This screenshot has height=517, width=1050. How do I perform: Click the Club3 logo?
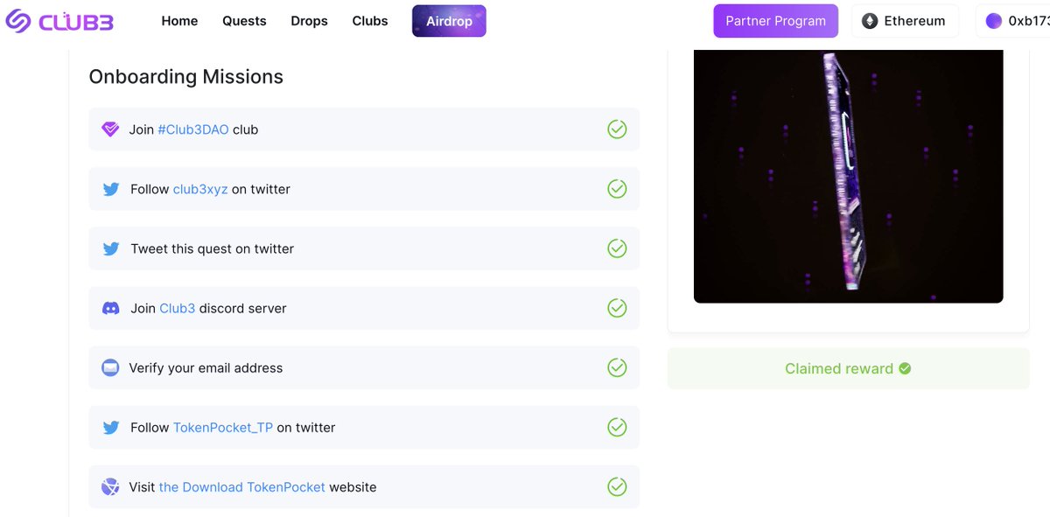(59, 21)
